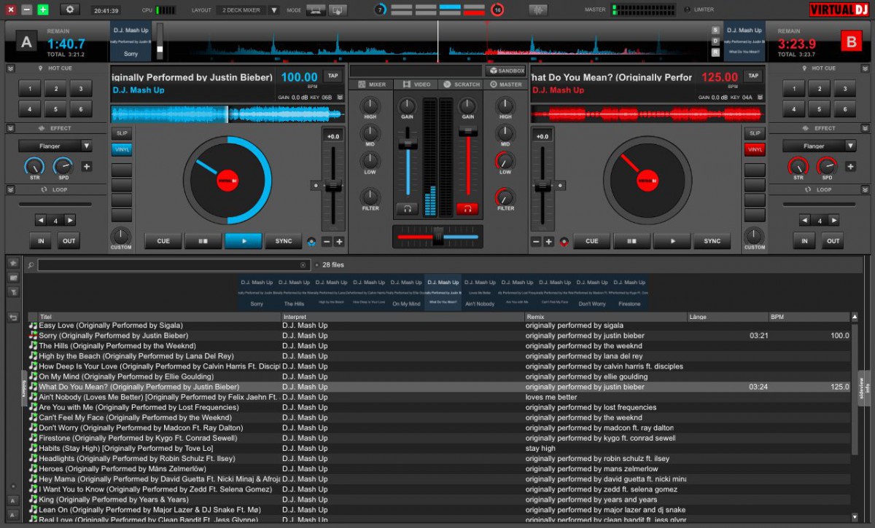
Task: Select the first MODE layout icon
Action: [x=316, y=10]
